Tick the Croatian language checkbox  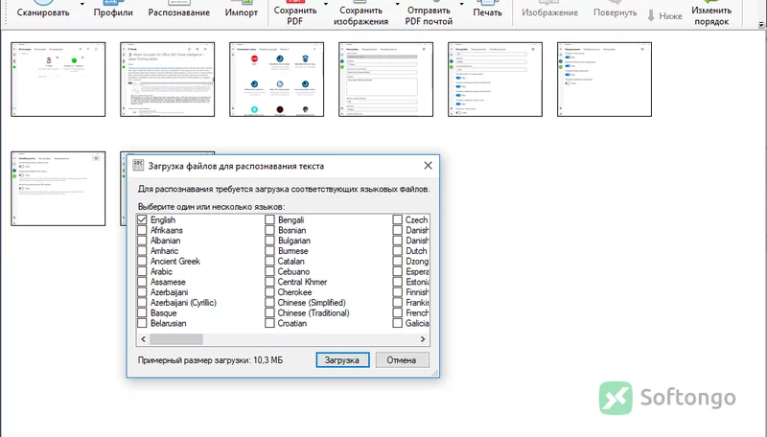(269, 323)
